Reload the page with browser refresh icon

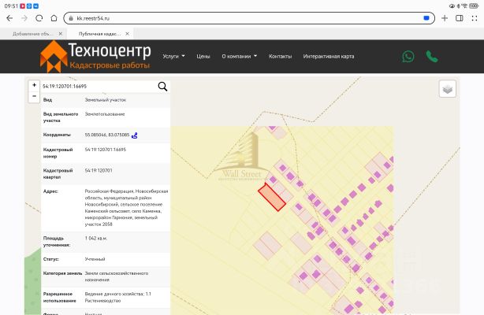point(39,18)
